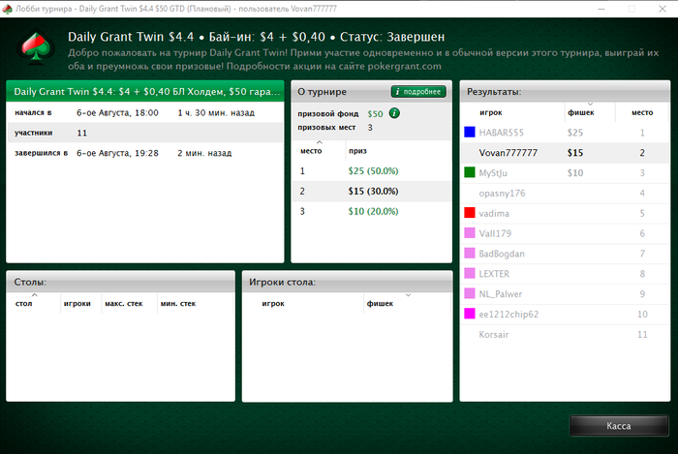Click the green info icon next to $50
Viewport: 678px width, 454px height.
[x=394, y=113]
